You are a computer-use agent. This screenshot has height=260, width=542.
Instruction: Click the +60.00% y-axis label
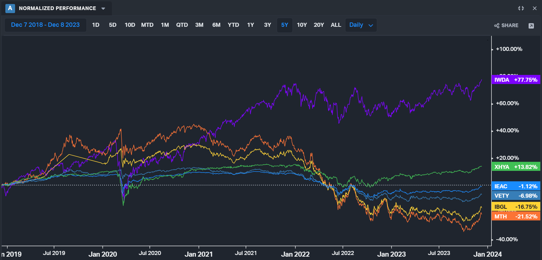click(x=507, y=103)
